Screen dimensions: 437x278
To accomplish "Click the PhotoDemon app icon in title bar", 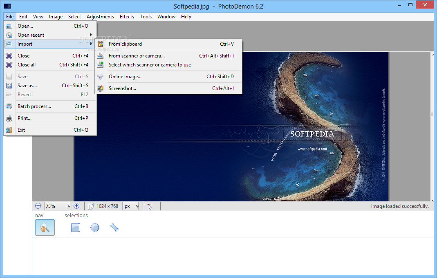I will pyautogui.click(x=7, y=6).
